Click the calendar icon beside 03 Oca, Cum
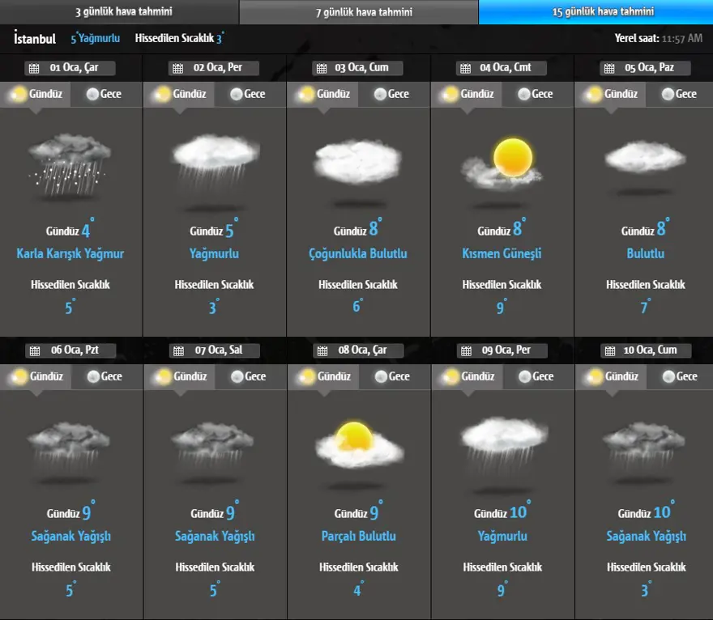The height and width of the screenshot is (620, 713). [322, 69]
